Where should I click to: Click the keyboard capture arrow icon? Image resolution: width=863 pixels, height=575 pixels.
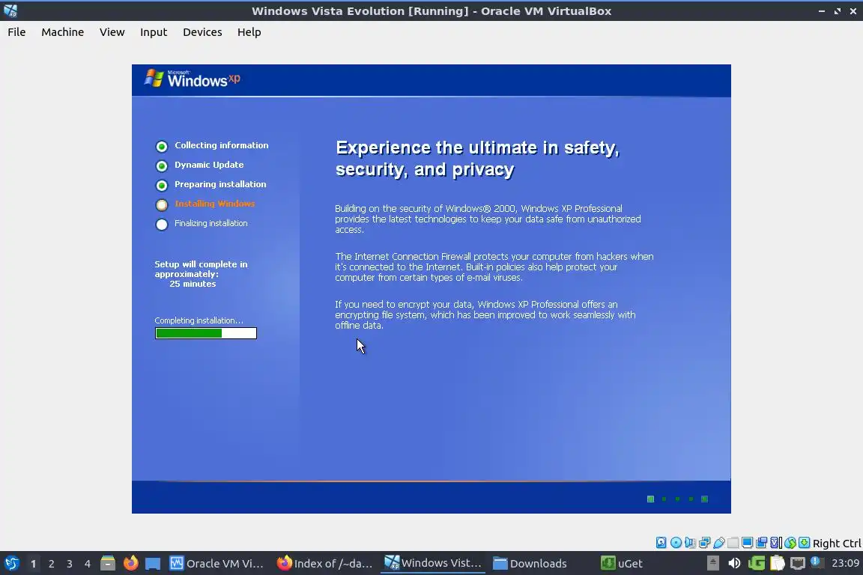click(x=804, y=543)
